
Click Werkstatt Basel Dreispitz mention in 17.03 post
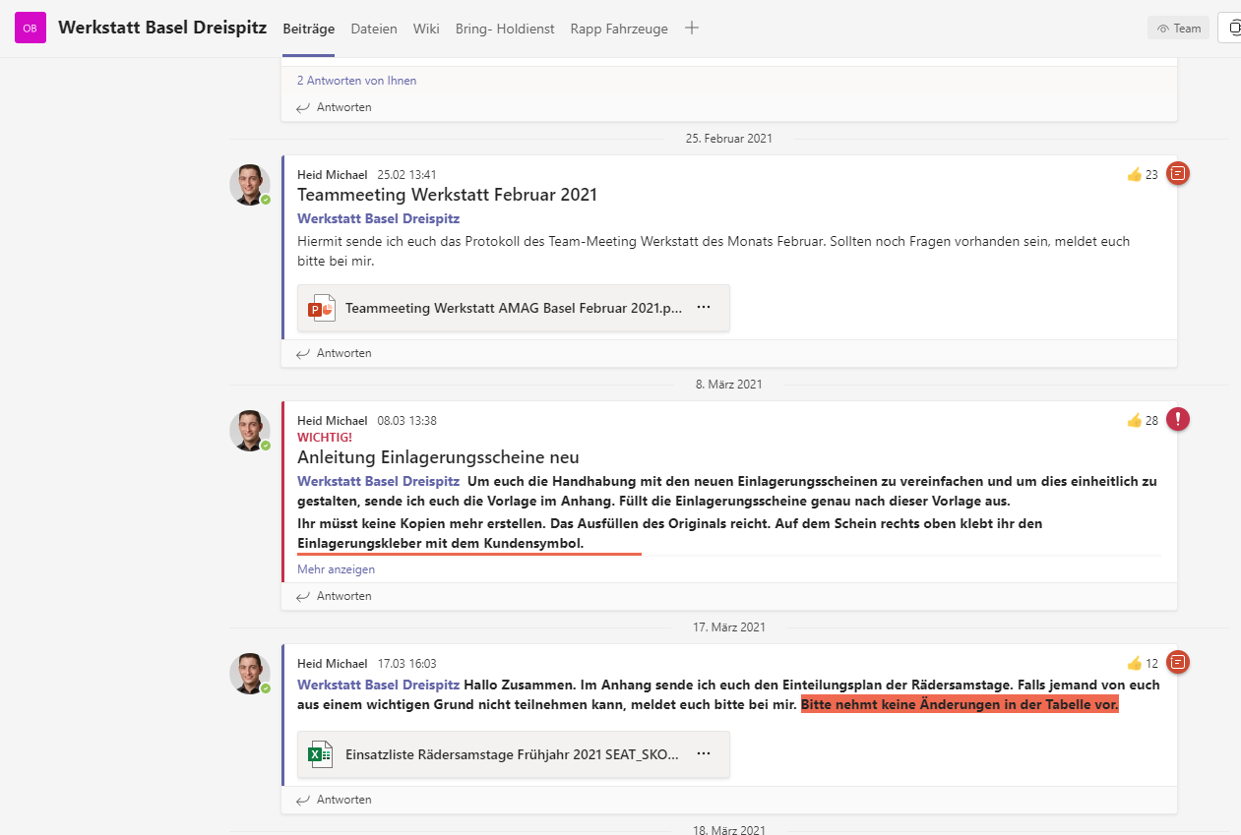click(378, 685)
